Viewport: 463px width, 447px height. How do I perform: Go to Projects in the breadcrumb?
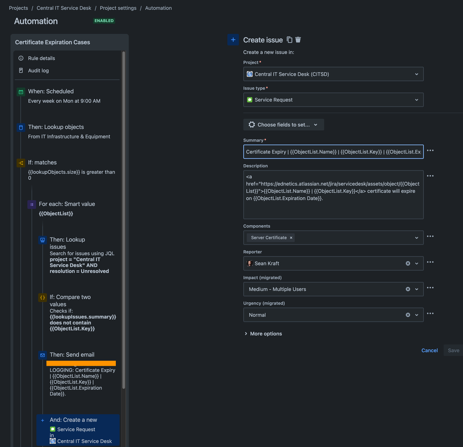(19, 8)
